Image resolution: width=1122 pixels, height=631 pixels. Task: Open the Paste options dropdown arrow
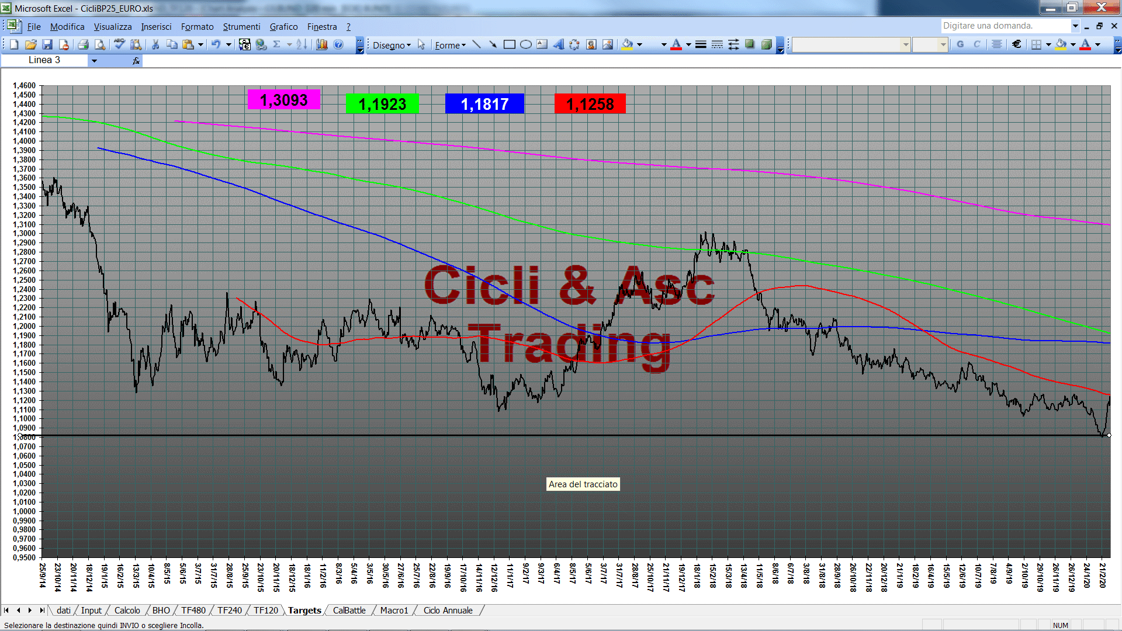(x=200, y=45)
